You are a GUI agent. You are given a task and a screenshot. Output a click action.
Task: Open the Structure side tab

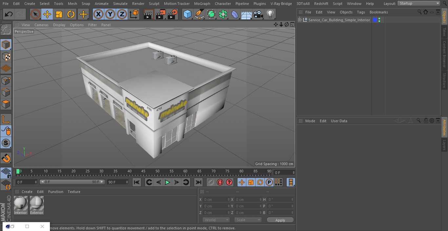[x=444, y=80]
